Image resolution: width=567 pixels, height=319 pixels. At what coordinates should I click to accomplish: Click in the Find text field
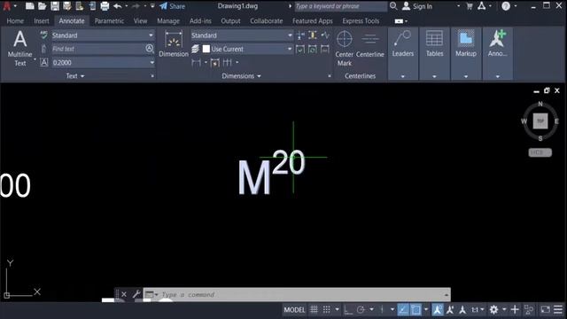tap(98, 49)
